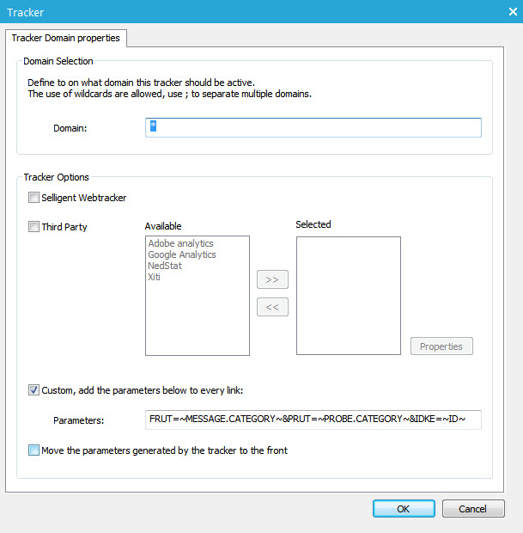This screenshot has width=523, height=533.
Task: Cancel the Tracker dialog
Action: tap(473, 509)
